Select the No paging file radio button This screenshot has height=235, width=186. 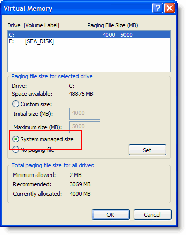(16, 150)
